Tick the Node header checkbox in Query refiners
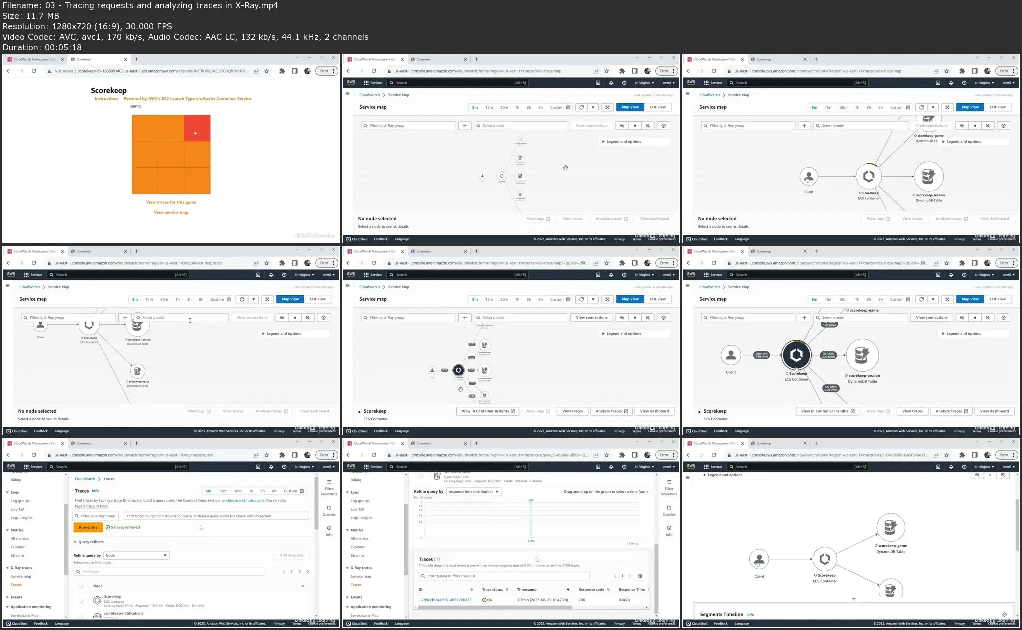 tap(81, 586)
